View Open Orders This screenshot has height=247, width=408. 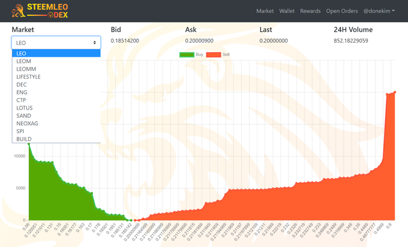tap(342, 11)
